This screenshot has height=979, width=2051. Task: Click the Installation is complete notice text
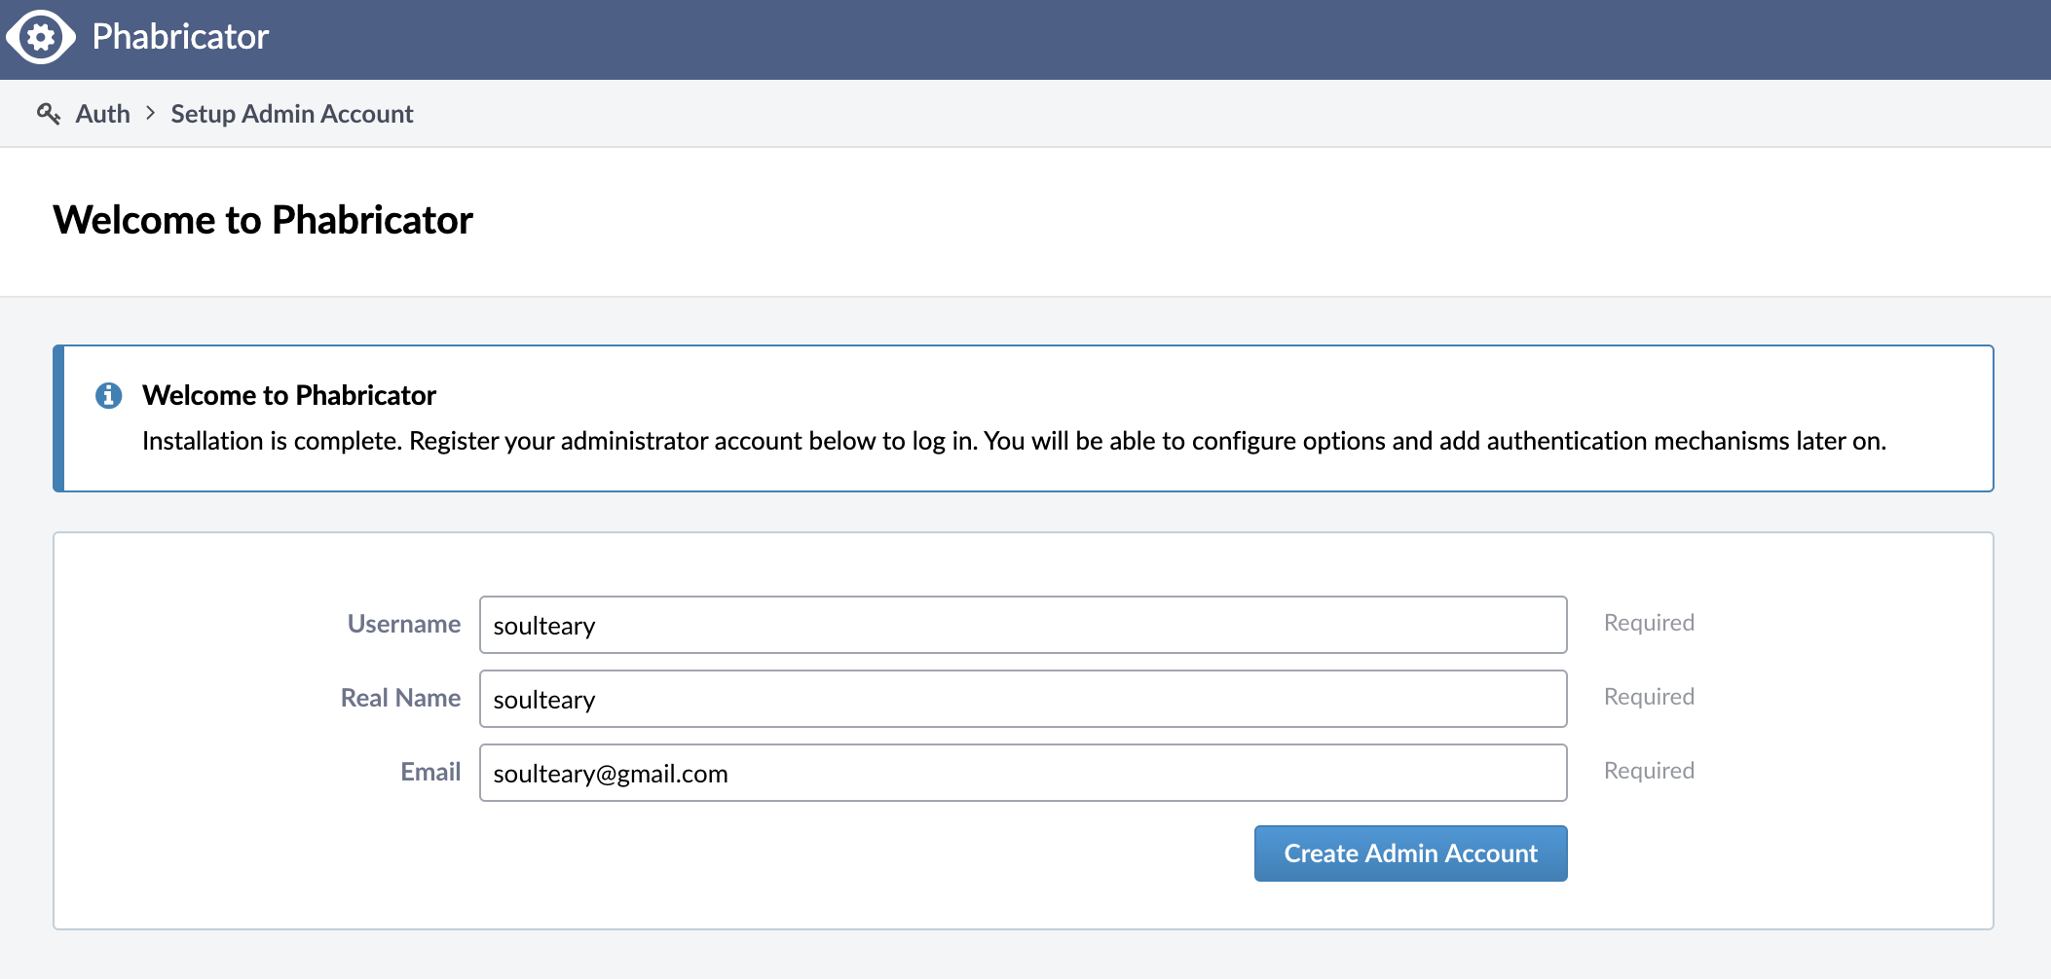point(1013,441)
